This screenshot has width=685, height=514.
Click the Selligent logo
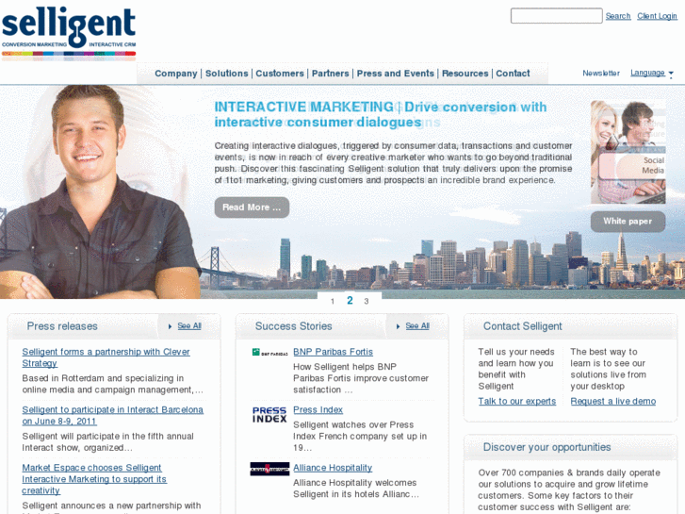point(69,33)
